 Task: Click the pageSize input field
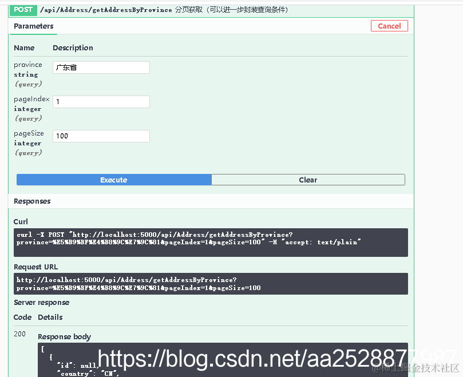pyautogui.click(x=101, y=136)
